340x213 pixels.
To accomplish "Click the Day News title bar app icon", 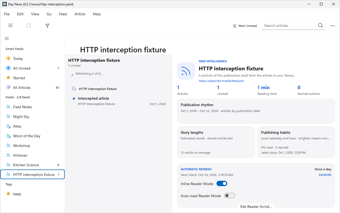I will [x=5, y=4].
